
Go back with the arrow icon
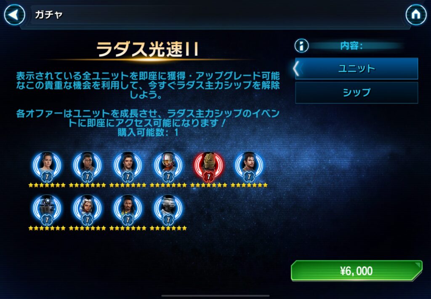pos(14,15)
